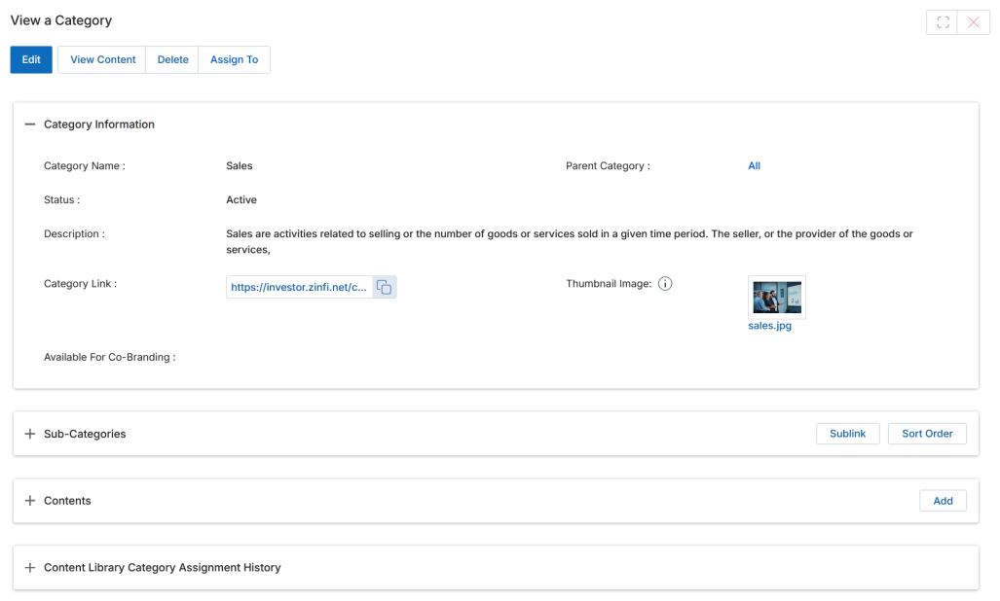This screenshot has height=601, width=1000.
Task: Expand the Contents section
Action: click(x=30, y=501)
